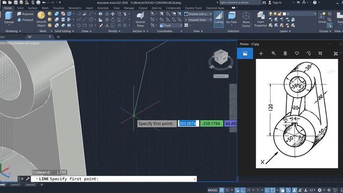Click the command line input
343x193 pixels.
pyautogui.click(x=114, y=179)
